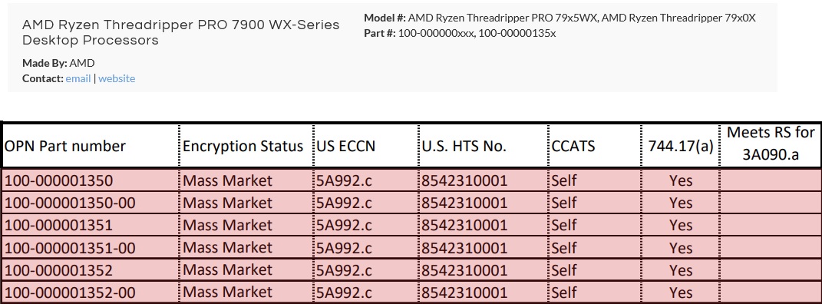822x304 pixels.
Task: Click the 744.17(a) column header
Action: [680, 146]
